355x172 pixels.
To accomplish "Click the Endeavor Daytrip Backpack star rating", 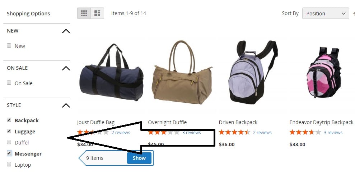I will click(x=305, y=132).
